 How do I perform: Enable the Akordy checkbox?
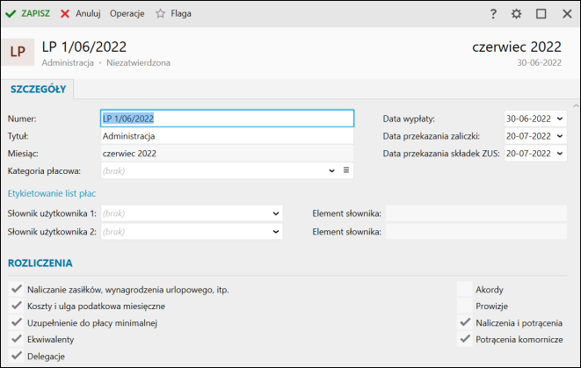(465, 289)
